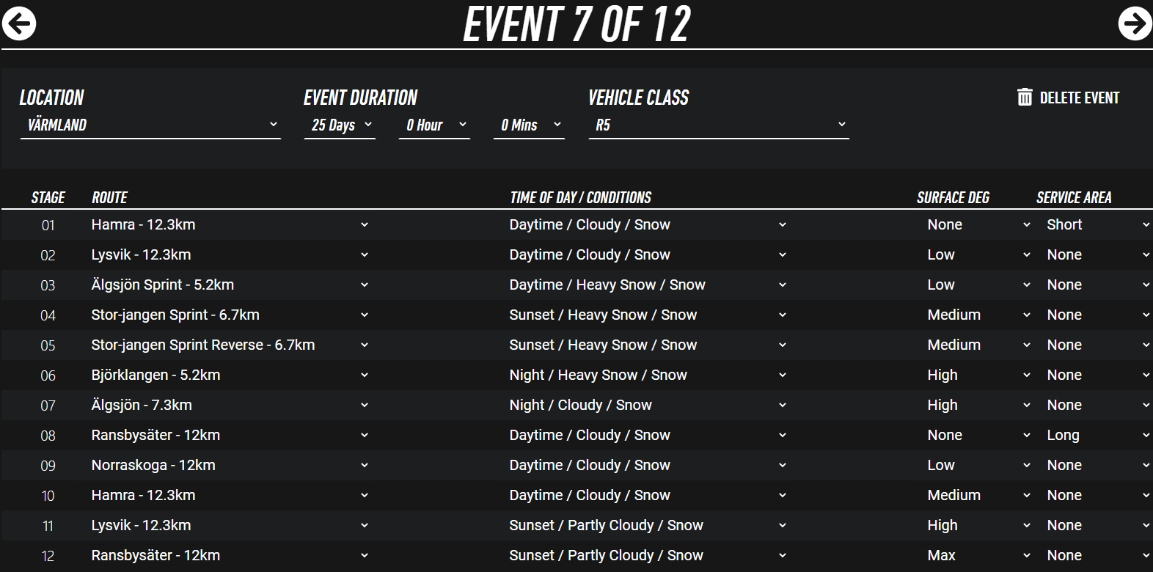Open stage 08 Long service area dropdown
1153x572 pixels.
tap(1097, 436)
